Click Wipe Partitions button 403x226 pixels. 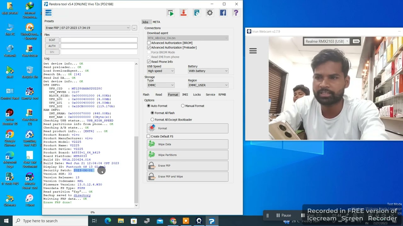(187, 155)
